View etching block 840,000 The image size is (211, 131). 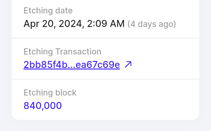[x=43, y=106]
